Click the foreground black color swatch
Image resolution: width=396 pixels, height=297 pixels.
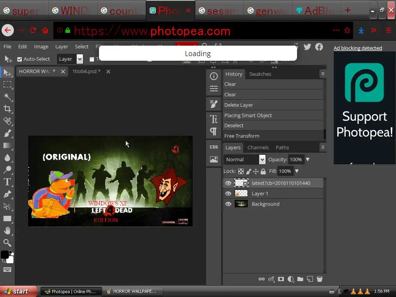(5, 254)
